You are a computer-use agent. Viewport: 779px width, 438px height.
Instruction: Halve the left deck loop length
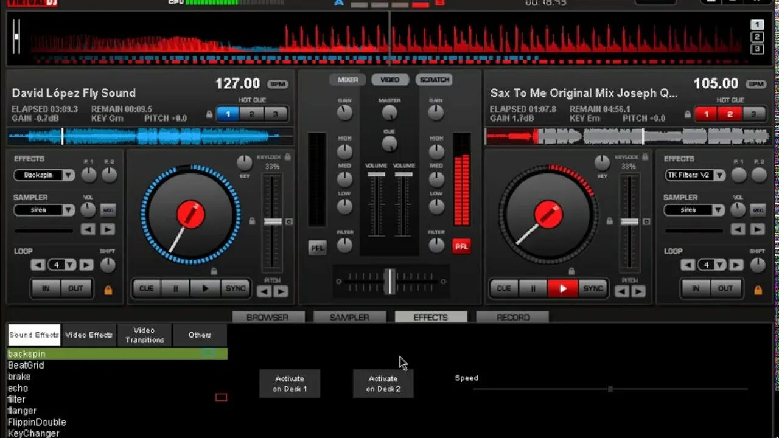(x=38, y=265)
